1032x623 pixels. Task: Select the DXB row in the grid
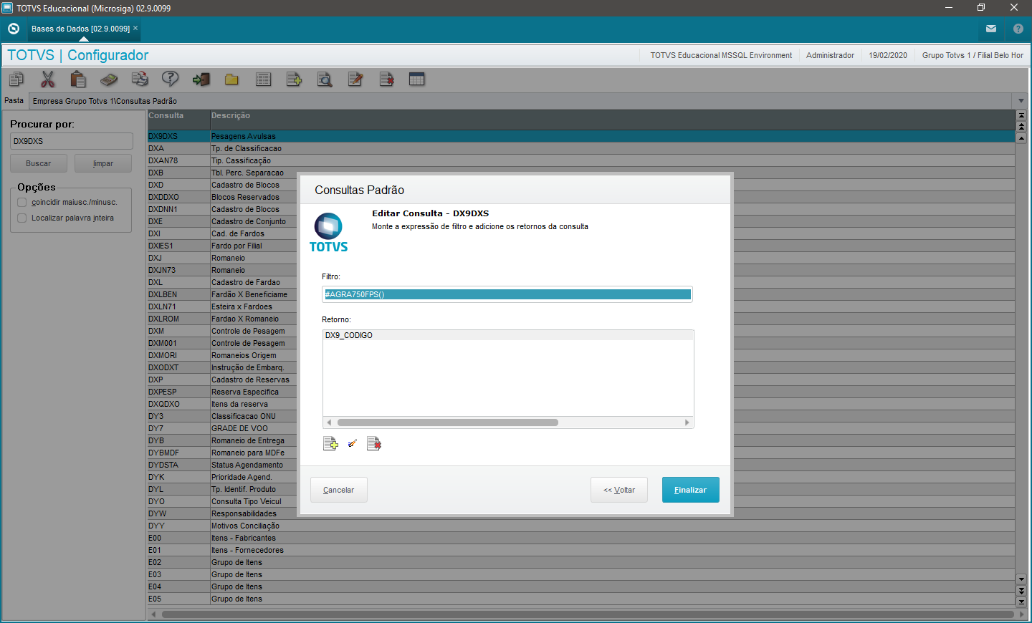(580, 173)
